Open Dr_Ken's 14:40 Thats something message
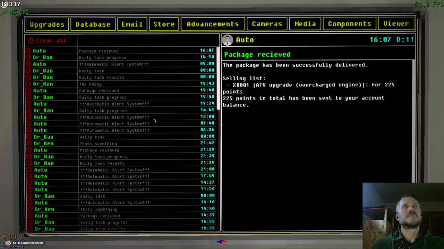This screenshot has width=444, height=249. pos(122,209)
